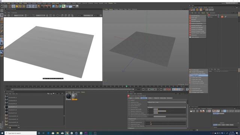The width and height of the screenshot is (240, 135).
Task: Open the Spline Pen tool
Action: tap(57, 6)
